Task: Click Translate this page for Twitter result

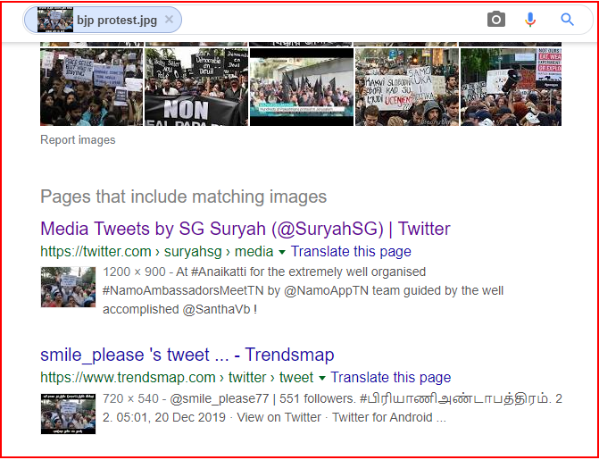Action: [x=351, y=252]
